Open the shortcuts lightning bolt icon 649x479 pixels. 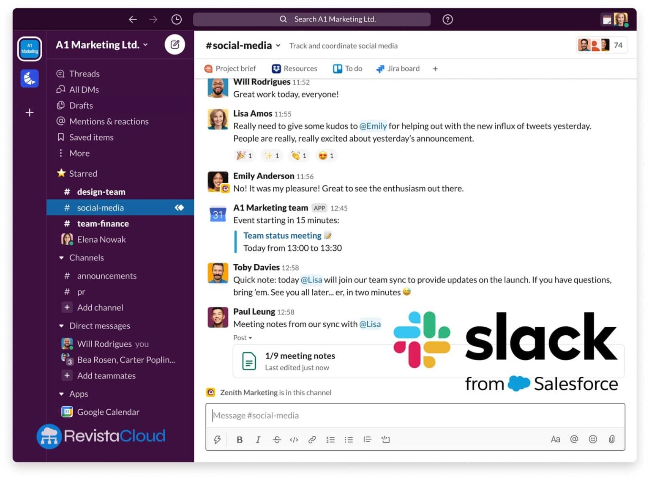coord(217,439)
